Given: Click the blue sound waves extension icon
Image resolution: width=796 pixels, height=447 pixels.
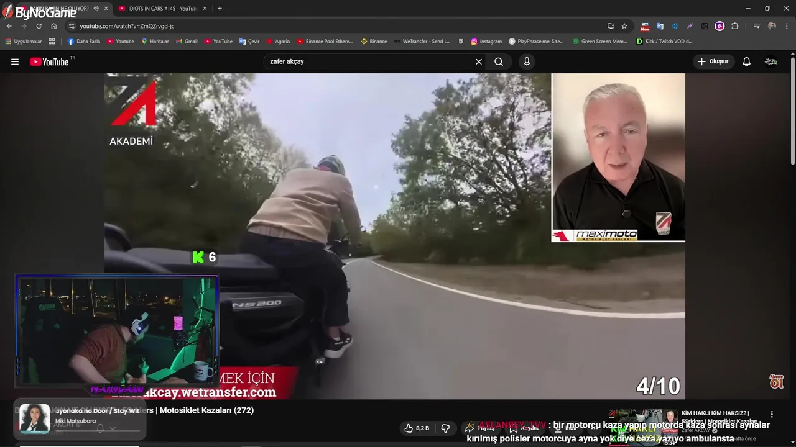Looking at the screenshot, I should (x=675, y=26).
